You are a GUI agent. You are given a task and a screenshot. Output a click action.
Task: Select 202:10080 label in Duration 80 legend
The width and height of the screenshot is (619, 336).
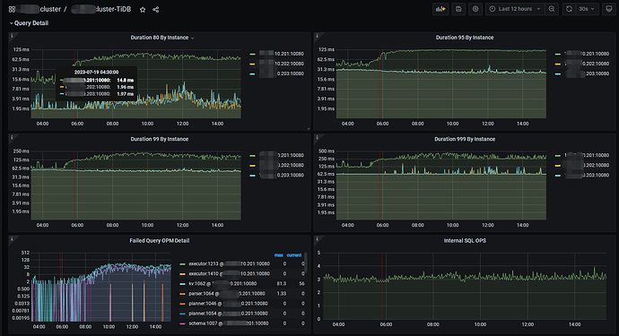(282, 64)
